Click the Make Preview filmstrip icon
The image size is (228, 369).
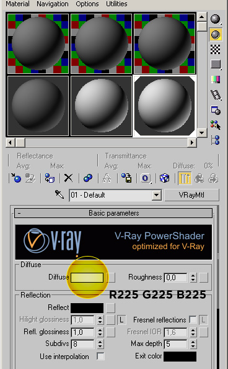tap(216, 94)
